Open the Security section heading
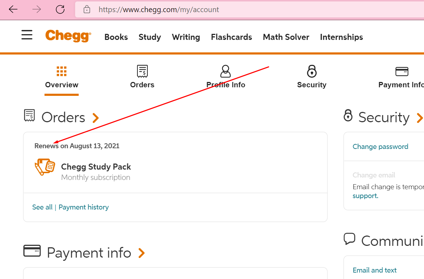This screenshot has width=424, height=279. [x=384, y=118]
